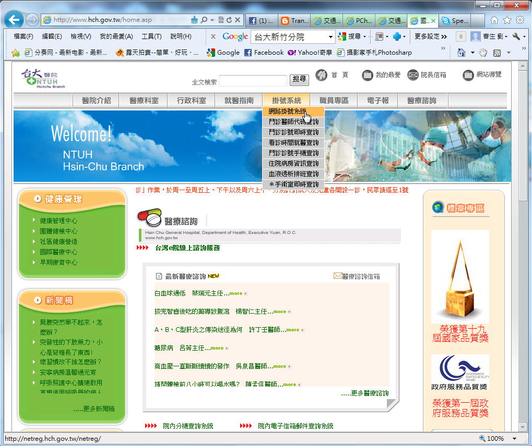Click the zoom magnifier icon in status bar
532x446 pixels.
point(482,439)
